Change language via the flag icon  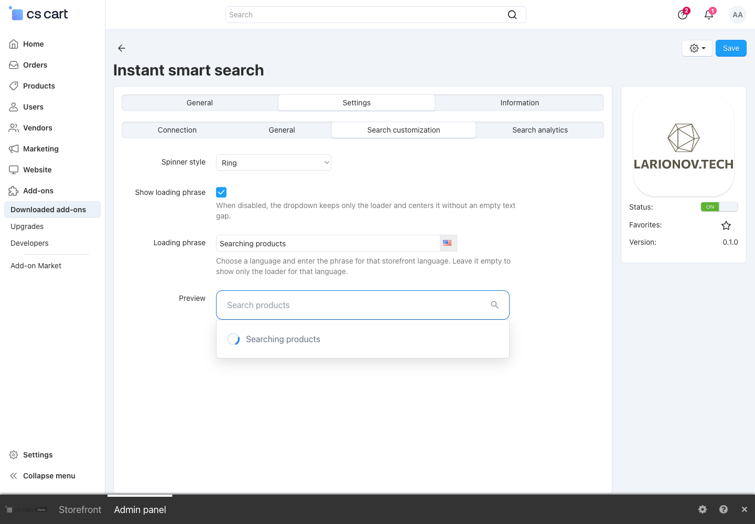(x=448, y=243)
